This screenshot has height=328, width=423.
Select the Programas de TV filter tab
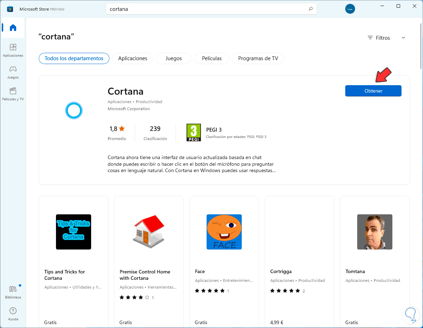click(258, 58)
